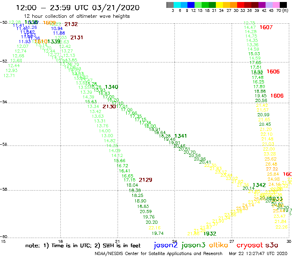Click track time label 1932
Image resolution: width=292 pixels, height=257 pixels.
pyautogui.click(x=210, y=234)
